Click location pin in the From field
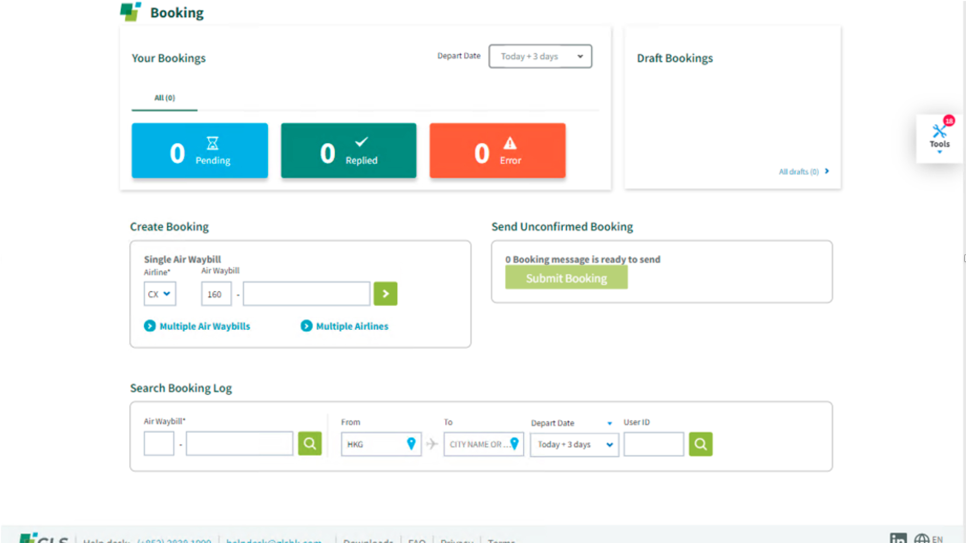 coord(411,443)
